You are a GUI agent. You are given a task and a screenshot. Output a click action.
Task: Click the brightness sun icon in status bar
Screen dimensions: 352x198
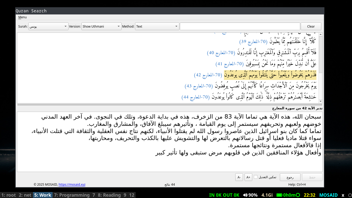(298, 195)
